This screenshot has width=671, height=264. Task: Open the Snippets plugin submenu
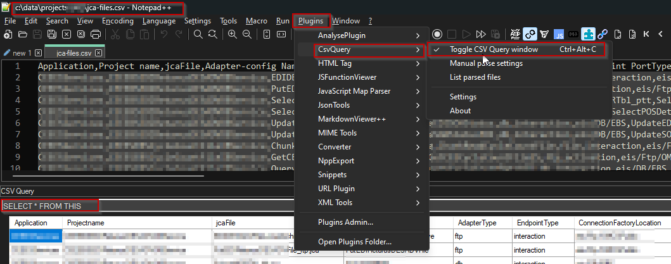pos(362,175)
